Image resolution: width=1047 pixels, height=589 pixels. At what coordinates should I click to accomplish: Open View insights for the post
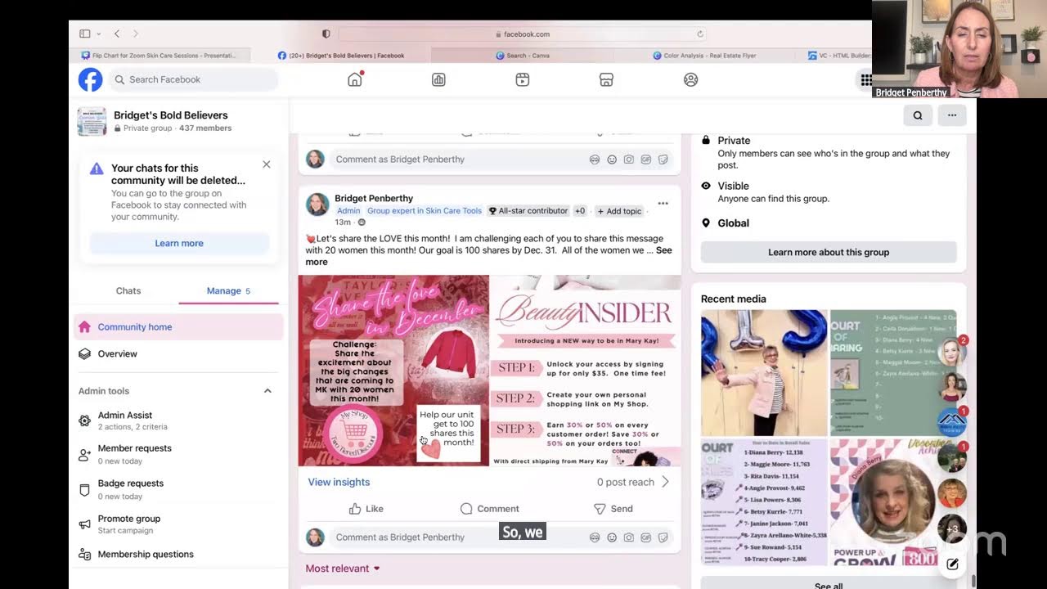point(339,482)
